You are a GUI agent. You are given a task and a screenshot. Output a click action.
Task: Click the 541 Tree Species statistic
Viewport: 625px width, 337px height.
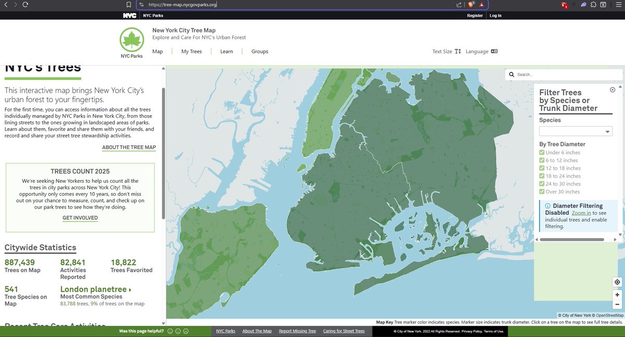coord(26,296)
